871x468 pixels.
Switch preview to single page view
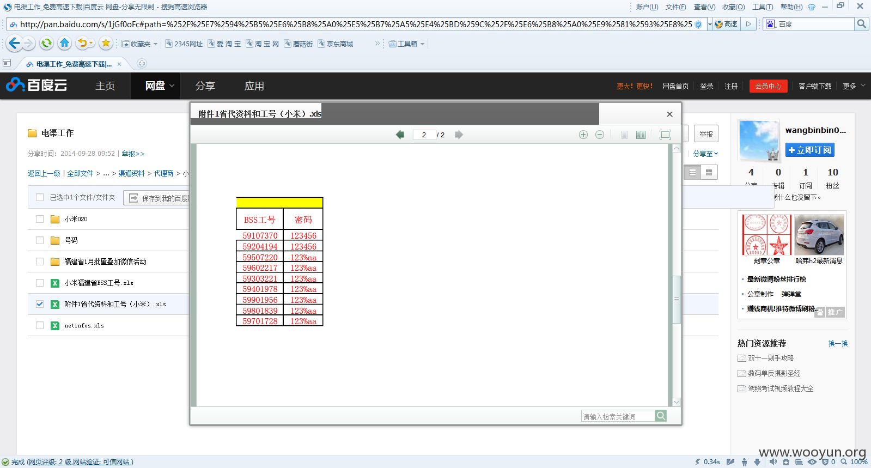(x=624, y=135)
